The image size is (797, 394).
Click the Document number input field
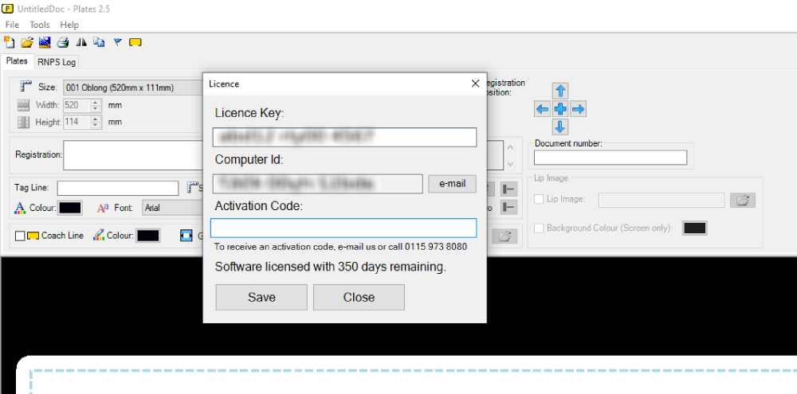610,158
